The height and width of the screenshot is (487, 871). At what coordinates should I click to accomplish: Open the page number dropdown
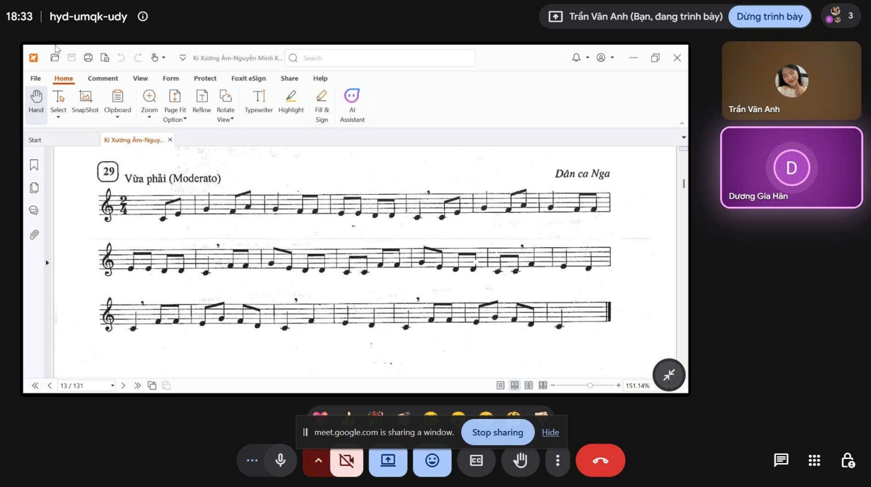[113, 385]
